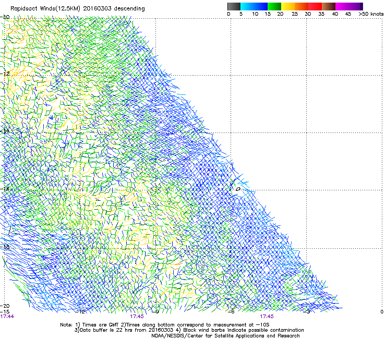Screen dimensions: 386x339
Task: Click the '15' legend scale label
Action: coord(268,14)
